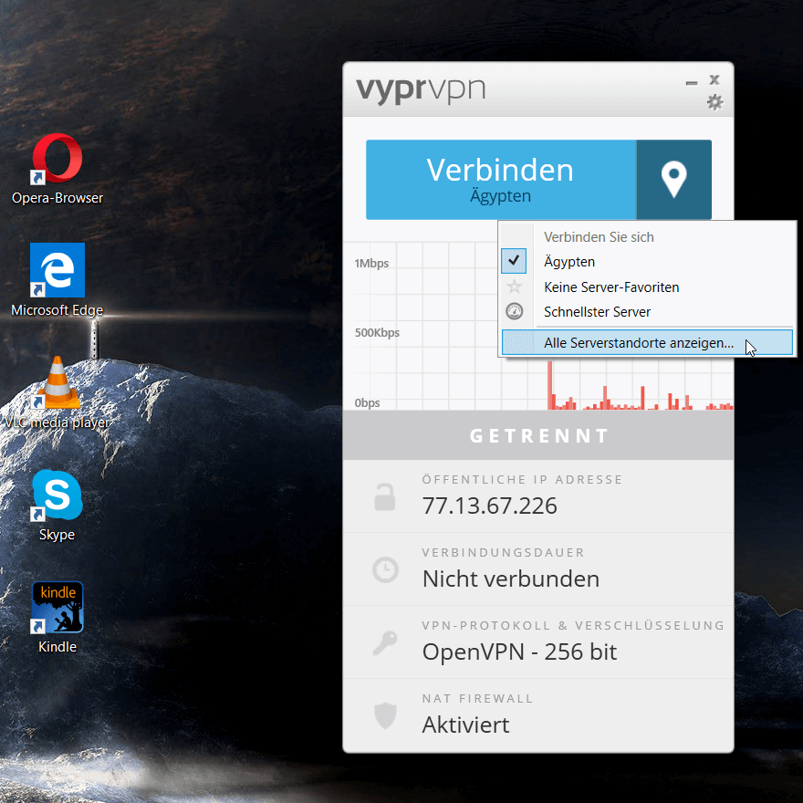803x803 pixels.
Task: Open VyprVPN settings gear
Action: [714, 102]
